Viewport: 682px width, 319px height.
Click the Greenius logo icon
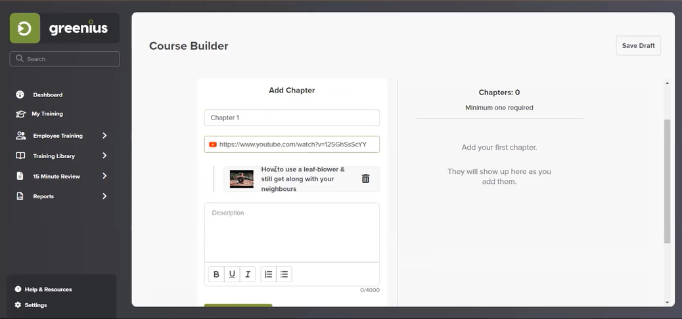(25, 28)
